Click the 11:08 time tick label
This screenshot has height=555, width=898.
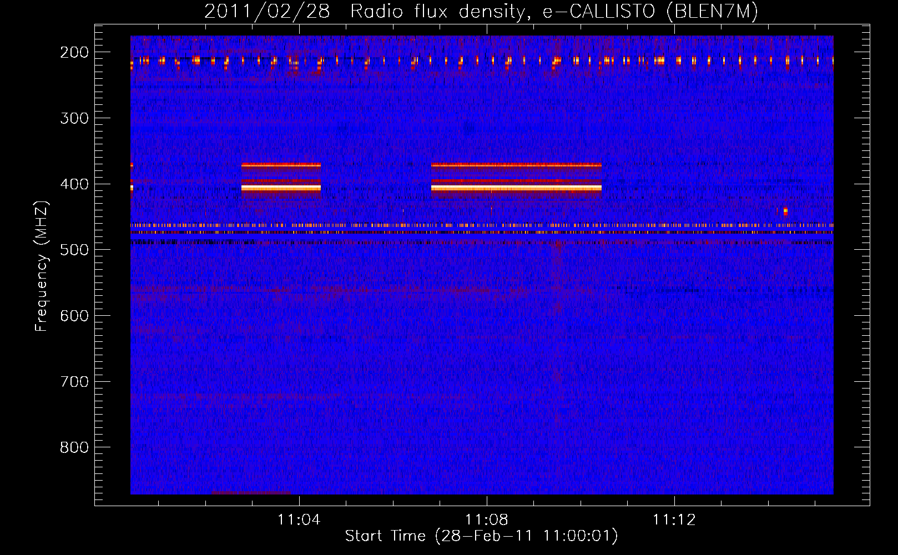487,520
